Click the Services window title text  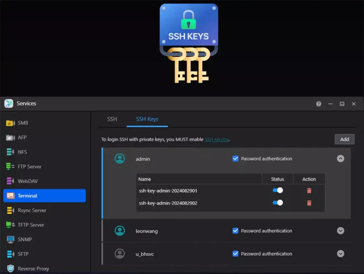[26, 103]
